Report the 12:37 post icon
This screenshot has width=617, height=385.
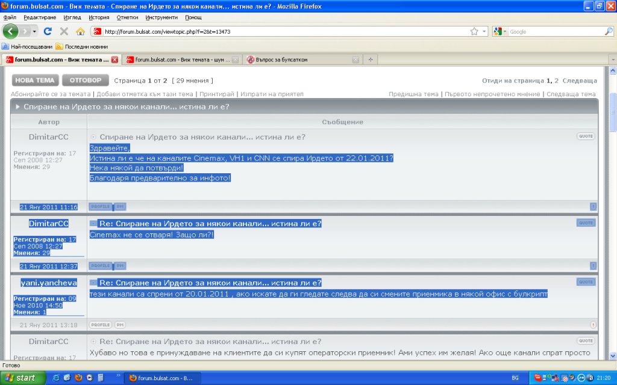click(x=593, y=265)
